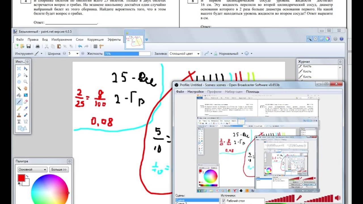The image size is (363, 204).
Task: Mute the OBS microphone icon
Action: [x=299, y=198]
